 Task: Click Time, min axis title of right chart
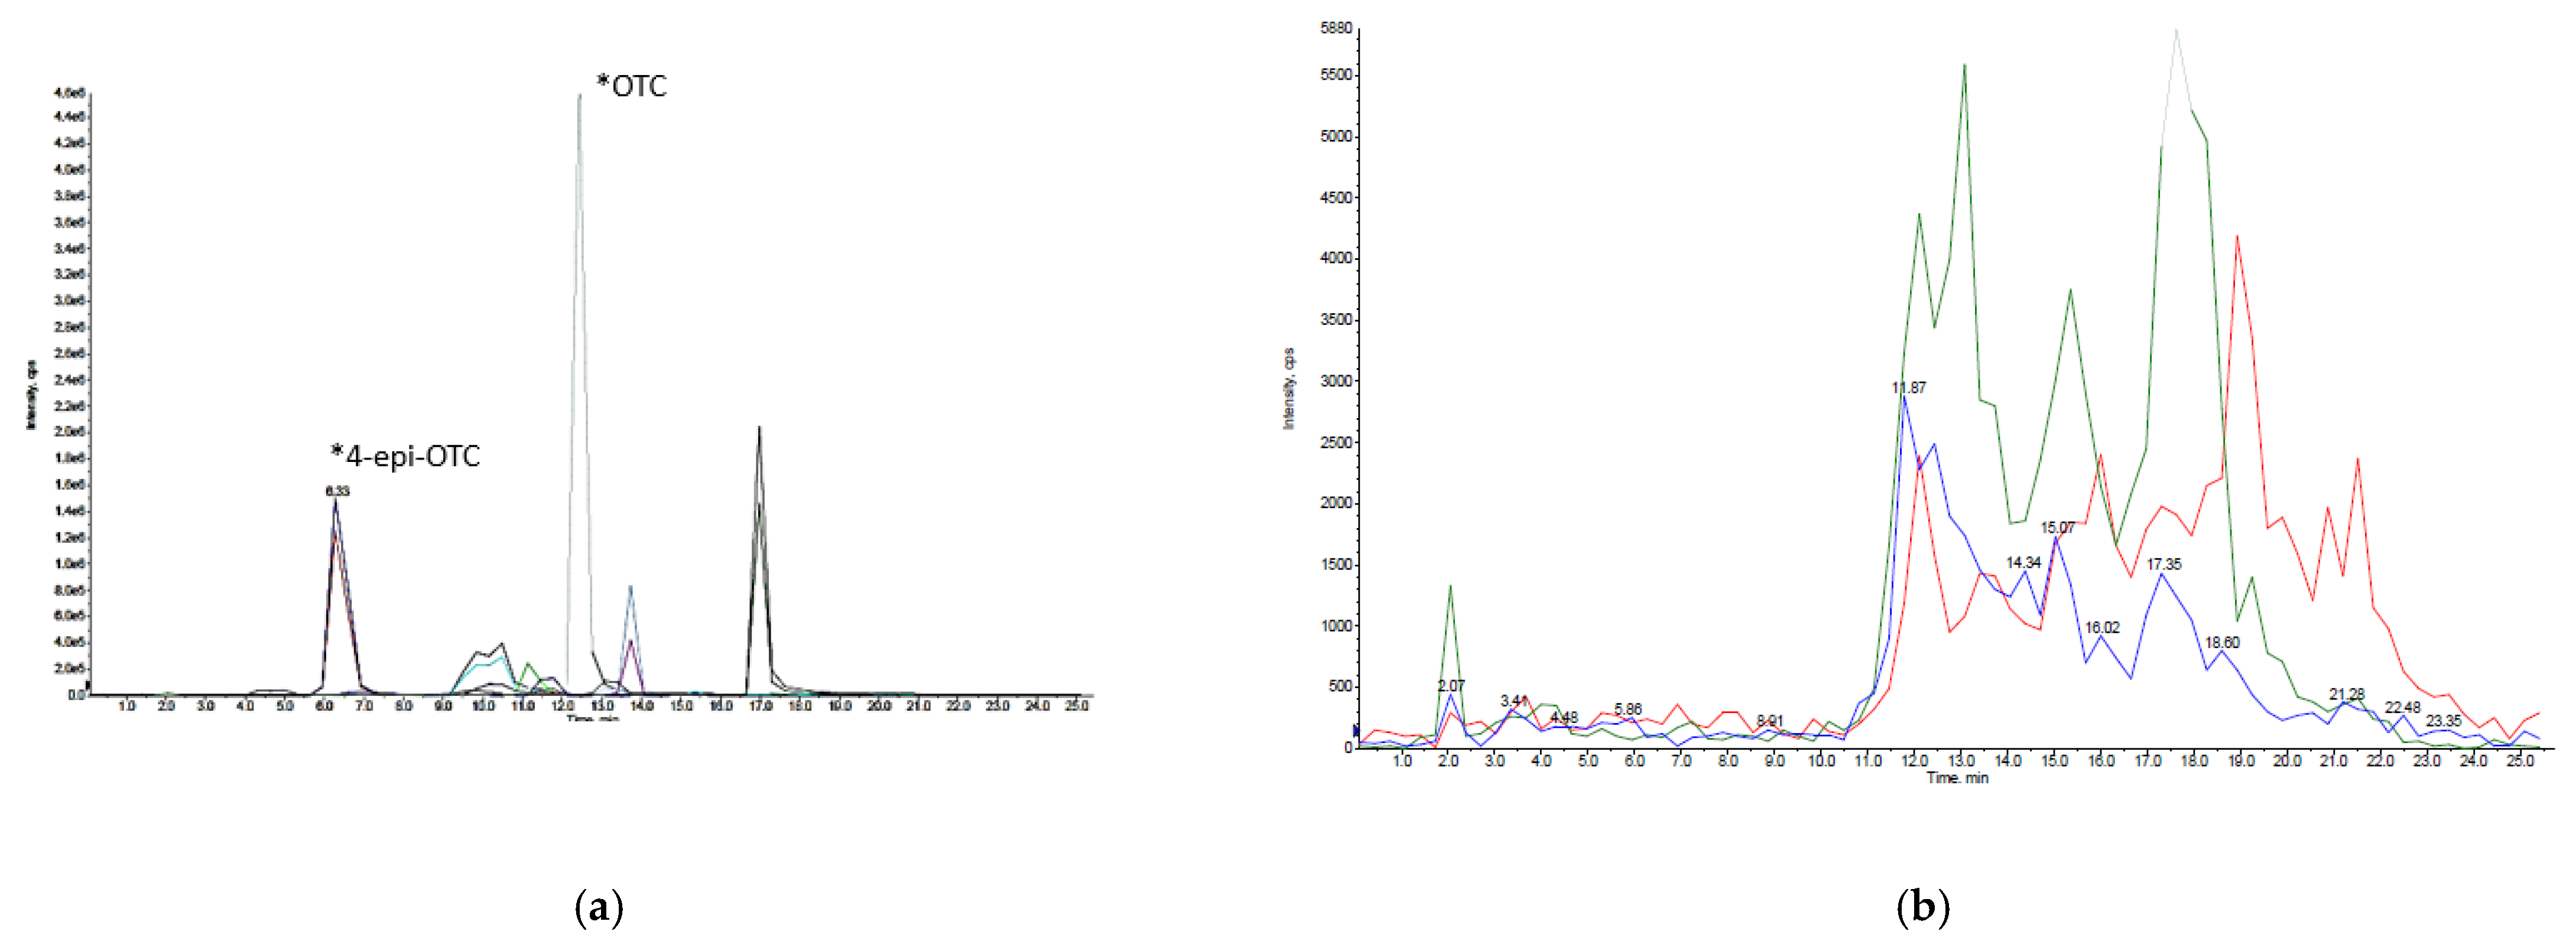1957,778
